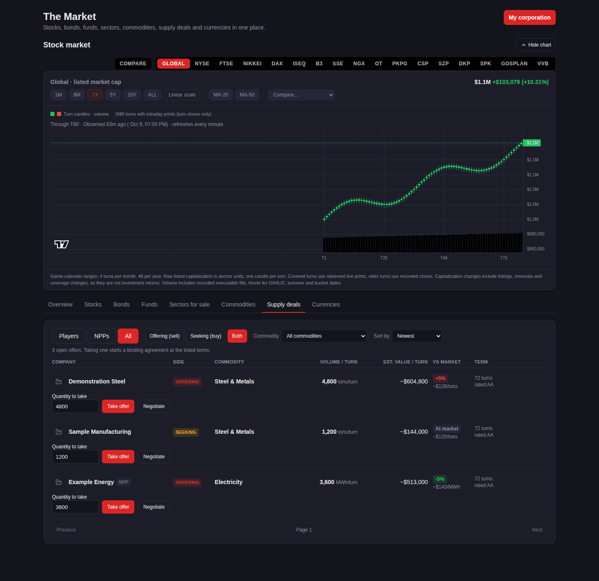Select the Both sides filter

click(x=237, y=336)
